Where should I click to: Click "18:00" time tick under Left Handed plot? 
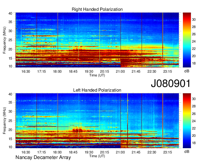coord(57,152)
